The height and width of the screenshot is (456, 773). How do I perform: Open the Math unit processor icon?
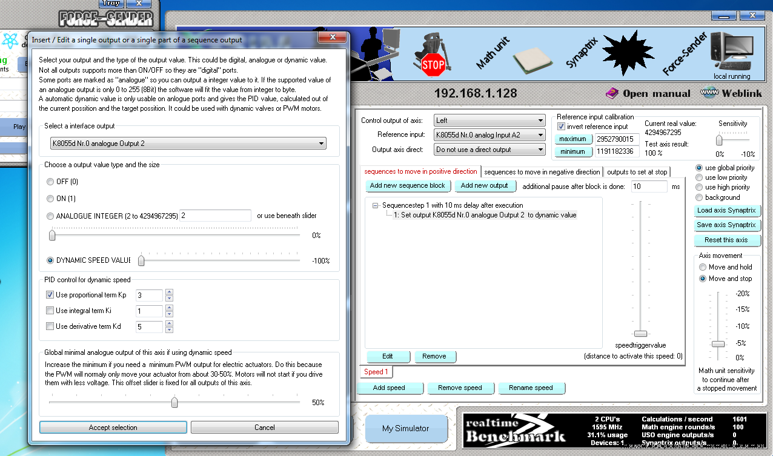(x=532, y=61)
